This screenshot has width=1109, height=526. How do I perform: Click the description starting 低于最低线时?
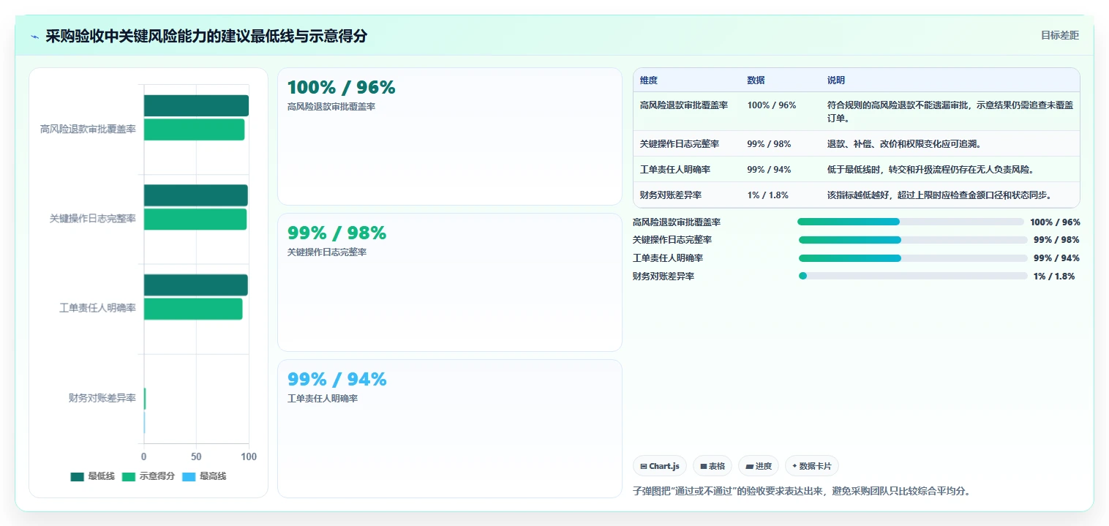tap(931, 170)
